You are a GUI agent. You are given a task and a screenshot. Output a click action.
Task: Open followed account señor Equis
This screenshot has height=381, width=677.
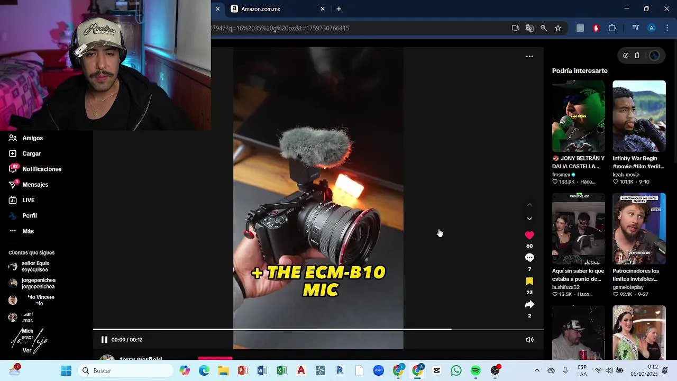click(x=35, y=266)
